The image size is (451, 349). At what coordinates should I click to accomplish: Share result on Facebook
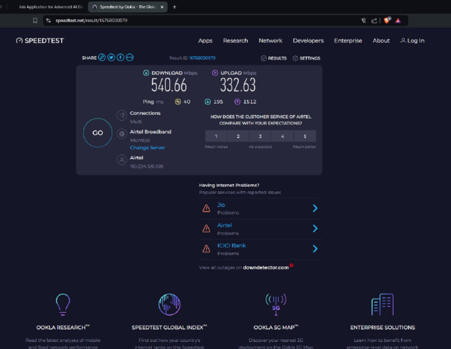tap(120, 58)
